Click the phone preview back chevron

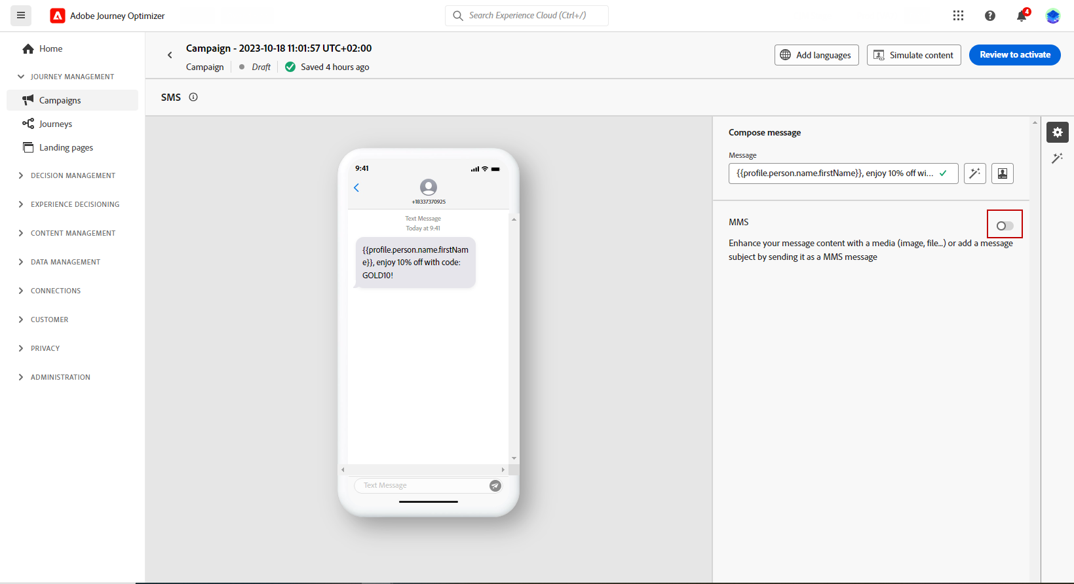pos(356,188)
